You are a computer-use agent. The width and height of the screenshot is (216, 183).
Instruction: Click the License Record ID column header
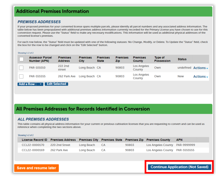[x=34, y=140]
